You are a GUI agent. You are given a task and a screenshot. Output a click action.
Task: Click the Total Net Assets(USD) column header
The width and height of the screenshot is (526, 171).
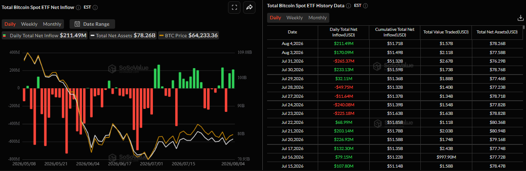[497, 32]
